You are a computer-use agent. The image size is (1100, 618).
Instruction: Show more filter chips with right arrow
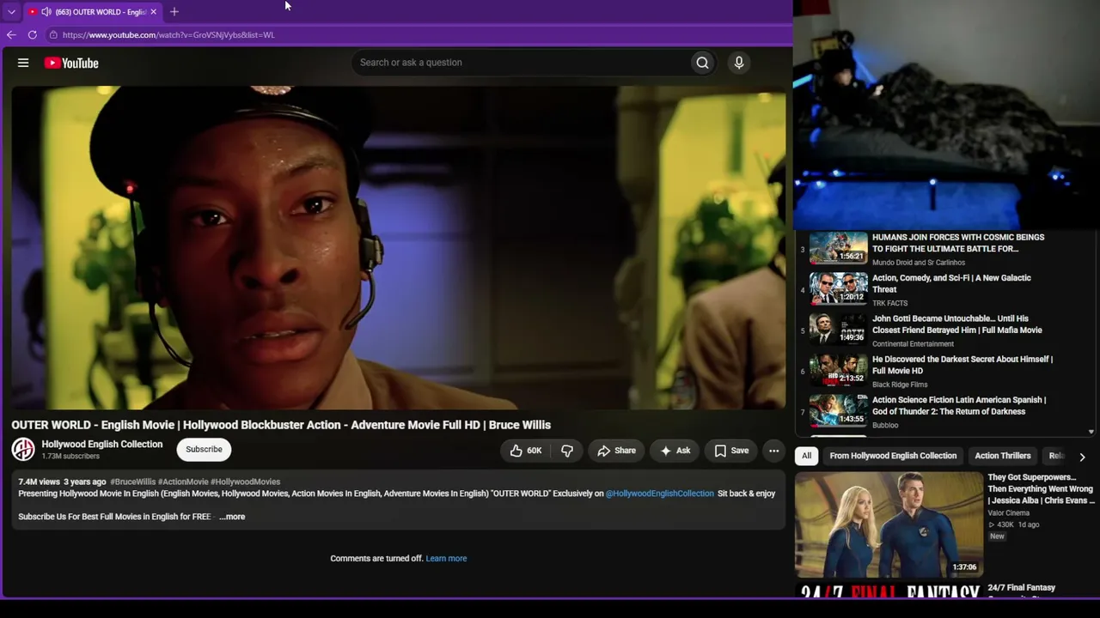click(x=1082, y=457)
